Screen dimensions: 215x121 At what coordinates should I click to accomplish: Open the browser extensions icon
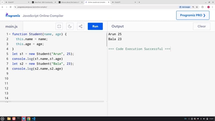tap(202, 7)
